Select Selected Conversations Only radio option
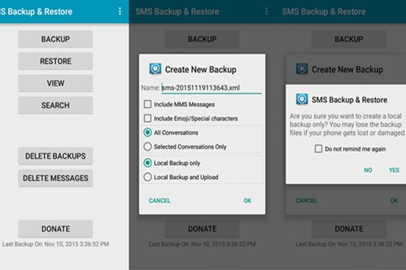The width and height of the screenshot is (406, 270). (x=148, y=146)
